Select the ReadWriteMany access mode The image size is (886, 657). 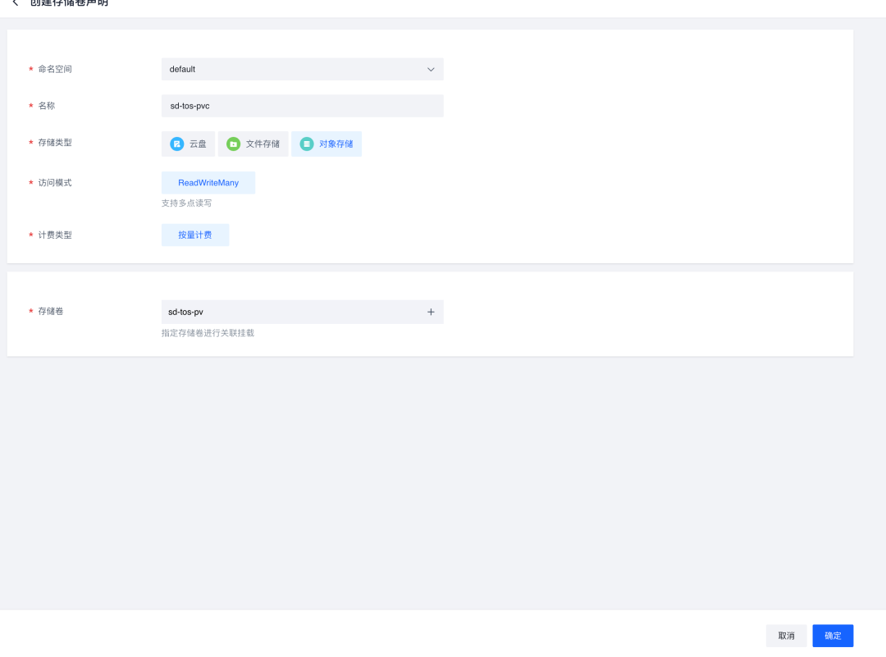(x=208, y=183)
